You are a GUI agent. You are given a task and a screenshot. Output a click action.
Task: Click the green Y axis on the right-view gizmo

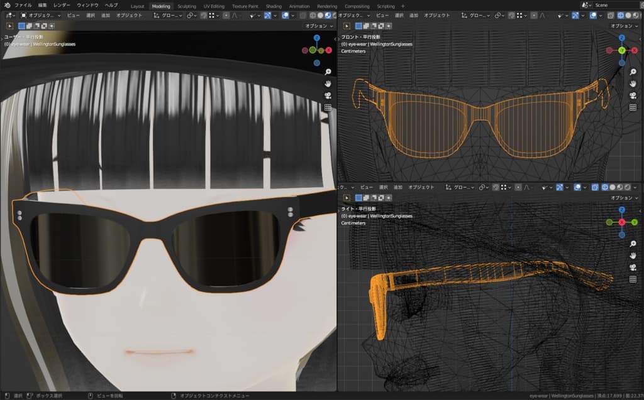635,222
